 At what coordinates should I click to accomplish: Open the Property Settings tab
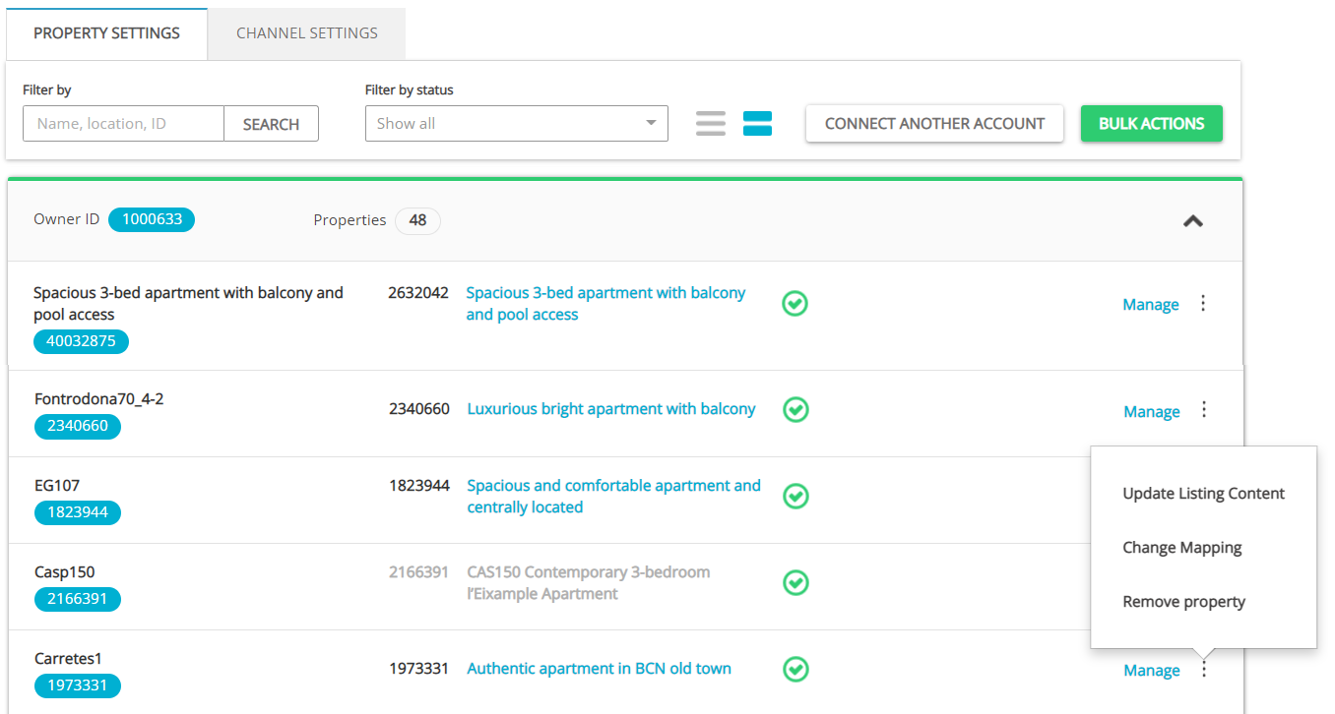click(x=106, y=33)
